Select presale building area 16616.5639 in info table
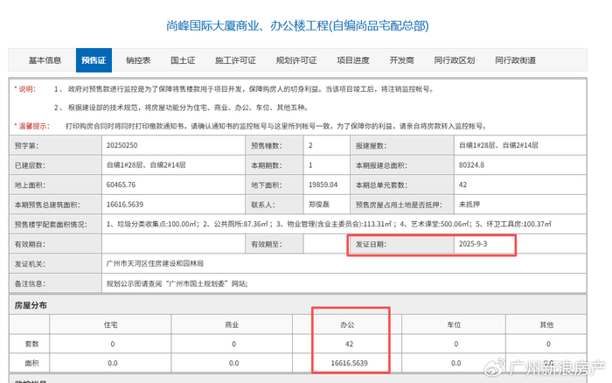Image resolution: width=612 pixels, height=383 pixels. [125, 205]
